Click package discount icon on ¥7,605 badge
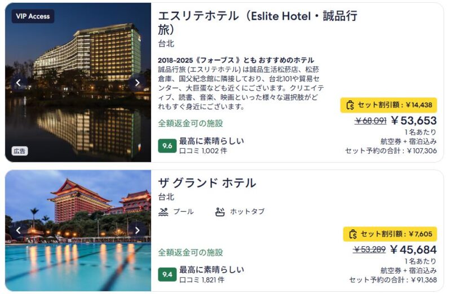 point(353,234)
